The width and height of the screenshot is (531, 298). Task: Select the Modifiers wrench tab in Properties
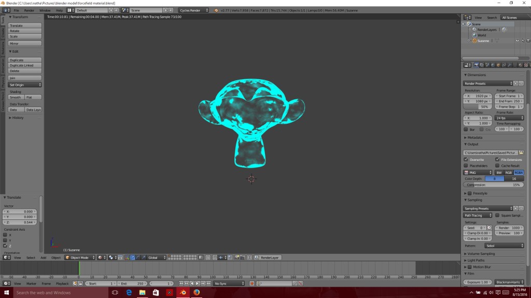510,65
